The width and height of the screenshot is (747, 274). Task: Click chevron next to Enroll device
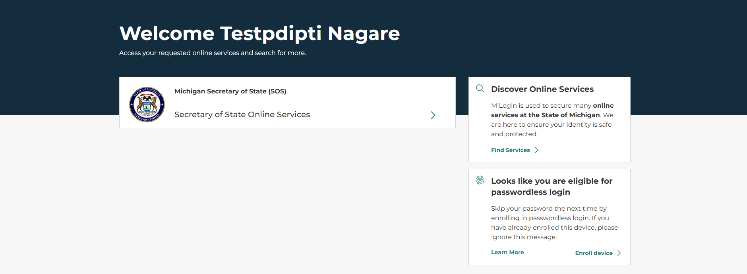[x=619, y=253]
